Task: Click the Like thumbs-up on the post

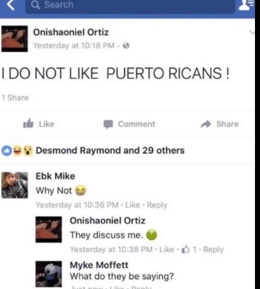Action: point(39,124)
